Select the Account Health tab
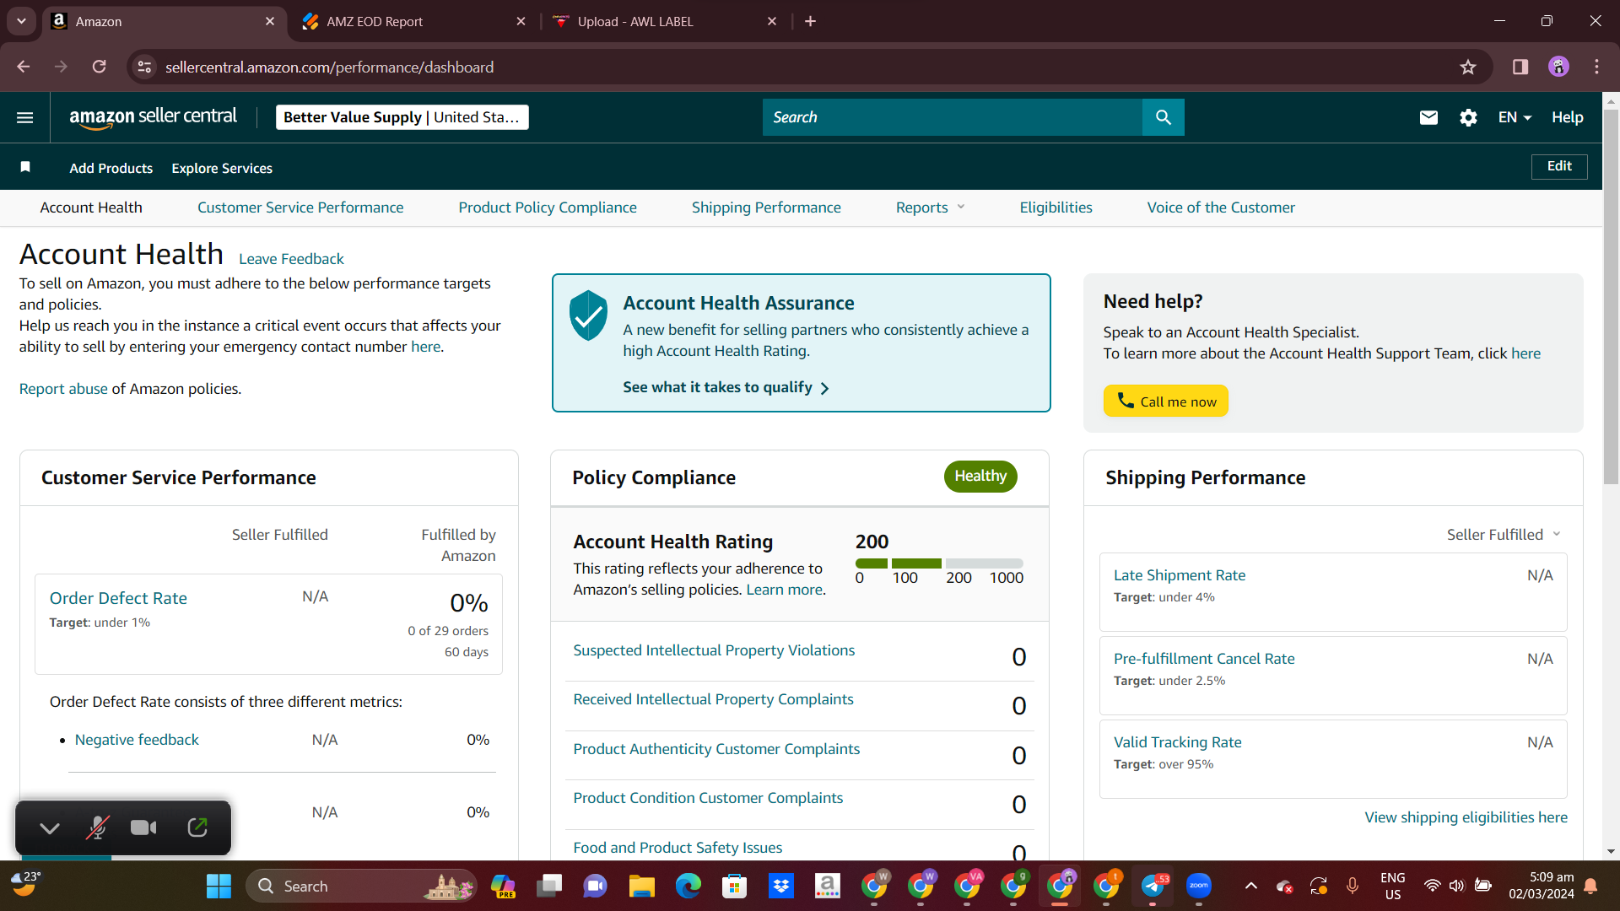The height and width of the screenshot is (911, 1620). tap(91, 208)
